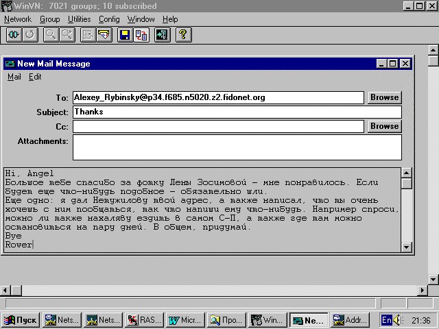
Task: Click the En language indicator in tray
Action: pos(387,320)
